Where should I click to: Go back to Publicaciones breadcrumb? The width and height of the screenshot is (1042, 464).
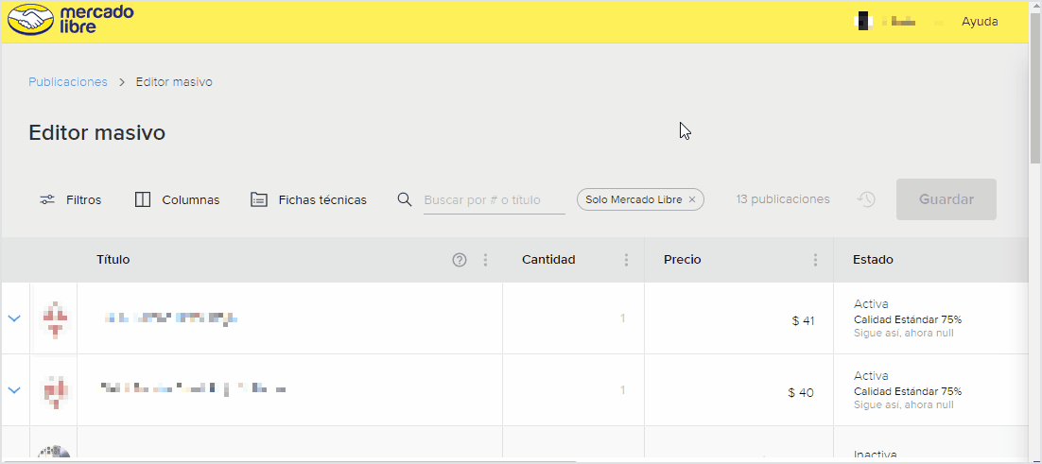(68, 81)
